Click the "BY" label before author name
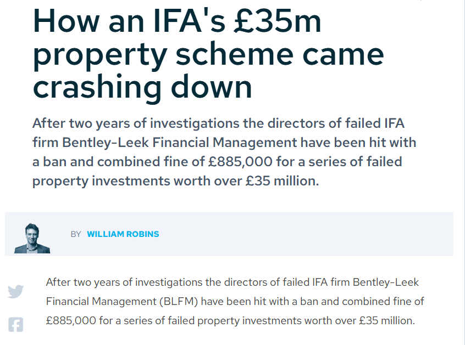465x345 pixels. 76,234
